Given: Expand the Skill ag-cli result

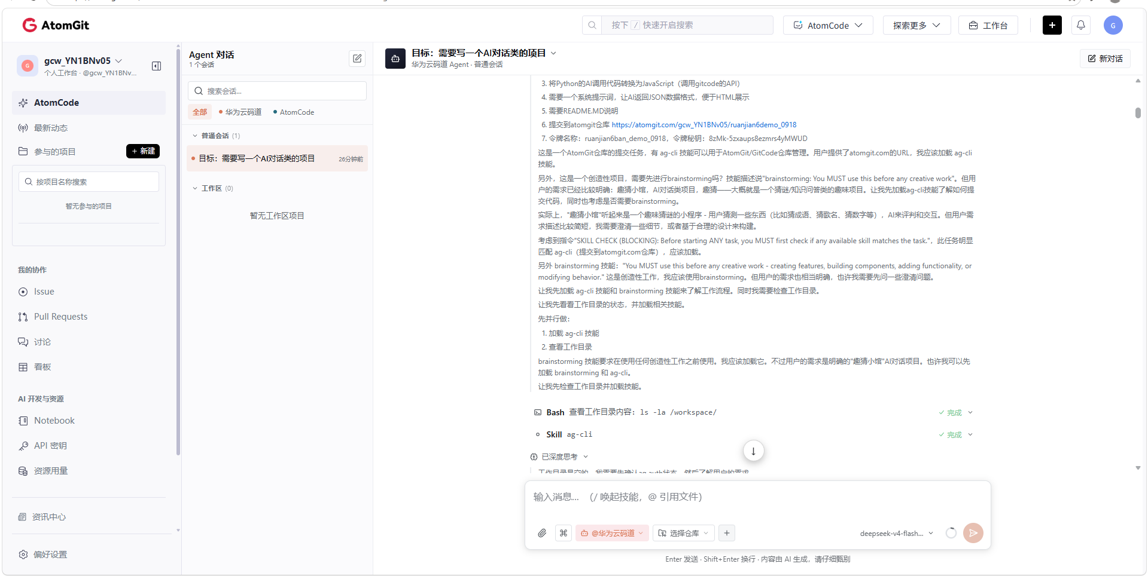Looking at the screenshot, I should (970, 434).
